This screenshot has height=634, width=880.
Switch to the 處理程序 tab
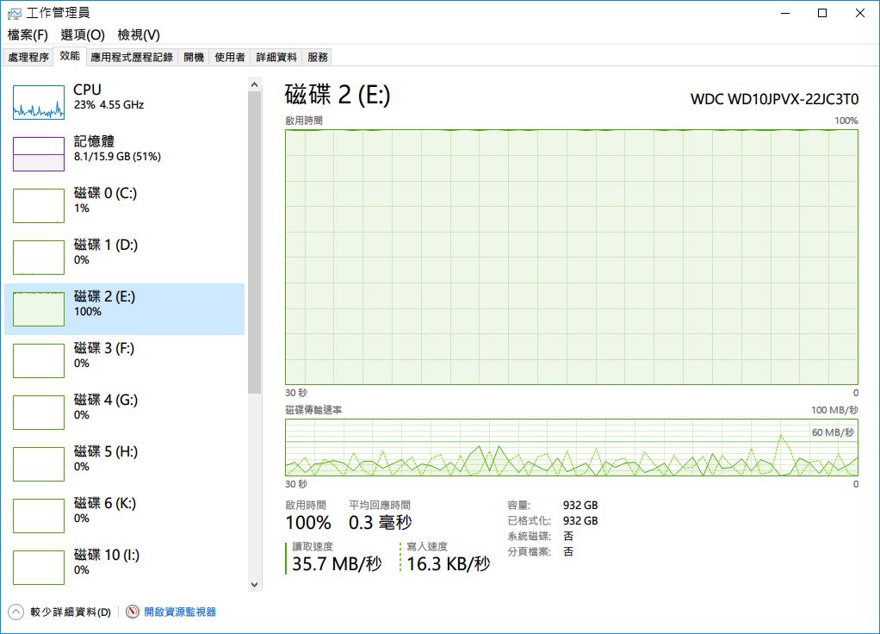click(28, 57)
